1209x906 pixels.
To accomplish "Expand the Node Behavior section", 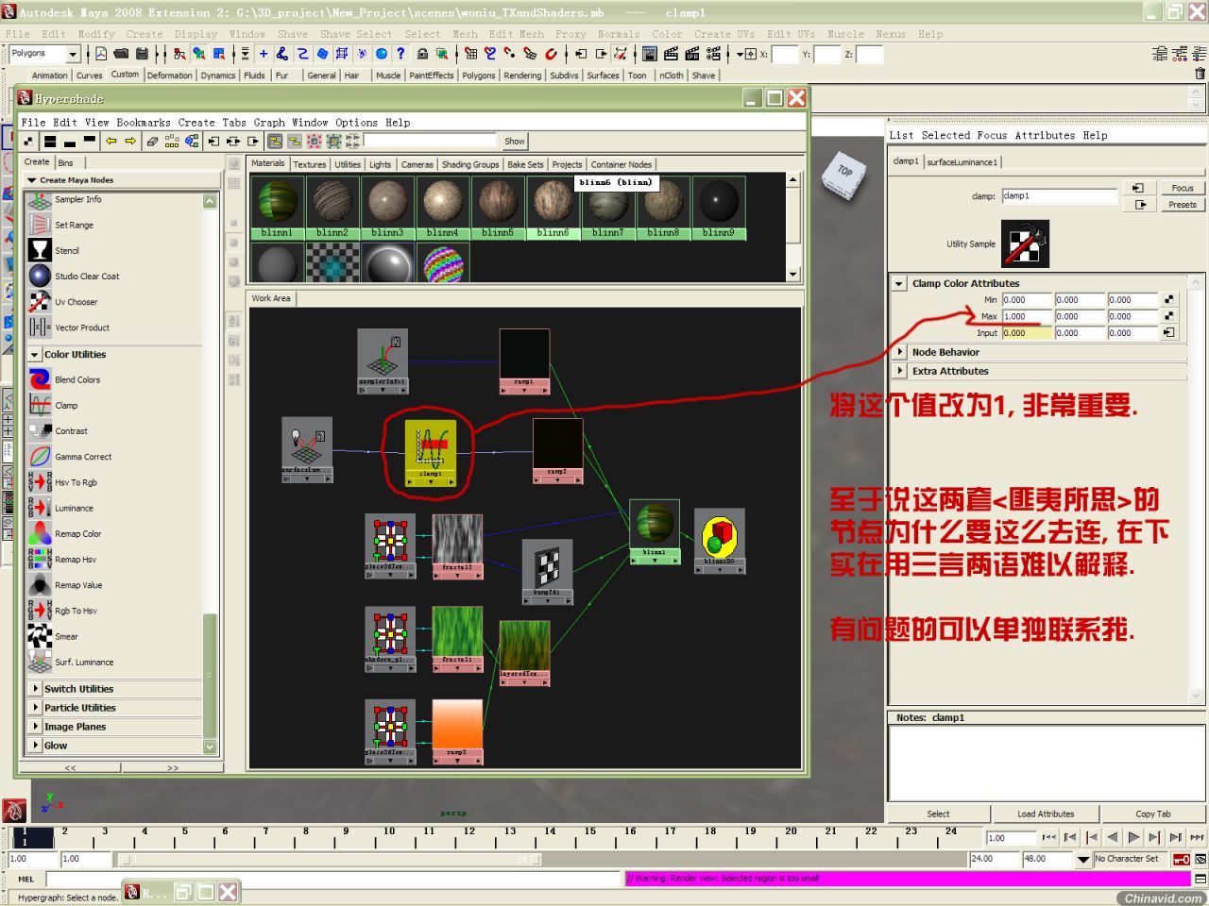I will pos(900,352).
